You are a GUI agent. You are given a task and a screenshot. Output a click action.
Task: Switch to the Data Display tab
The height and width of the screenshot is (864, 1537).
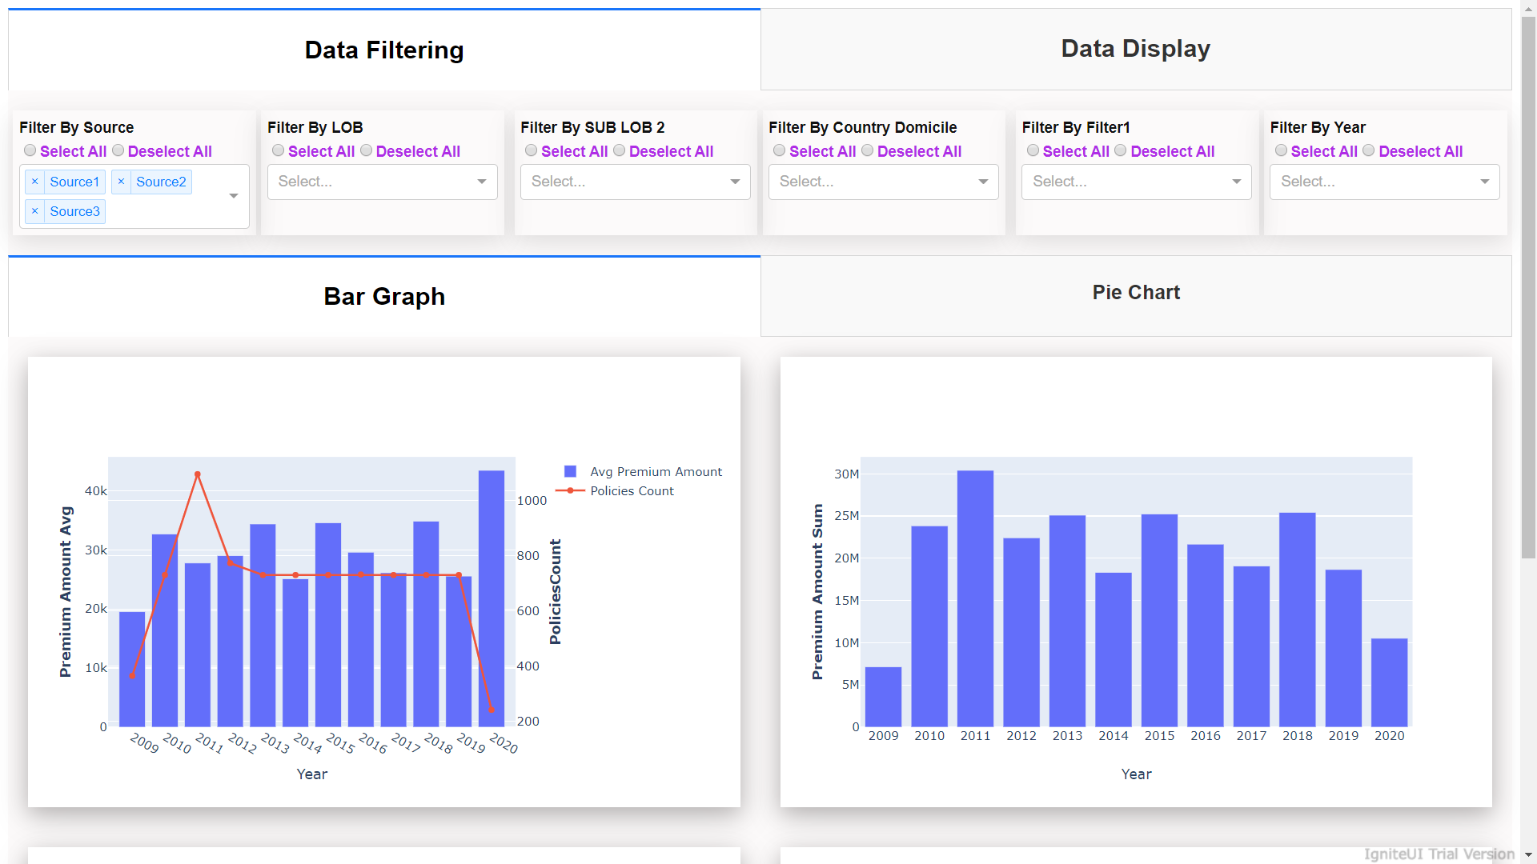click(1135, 49)
